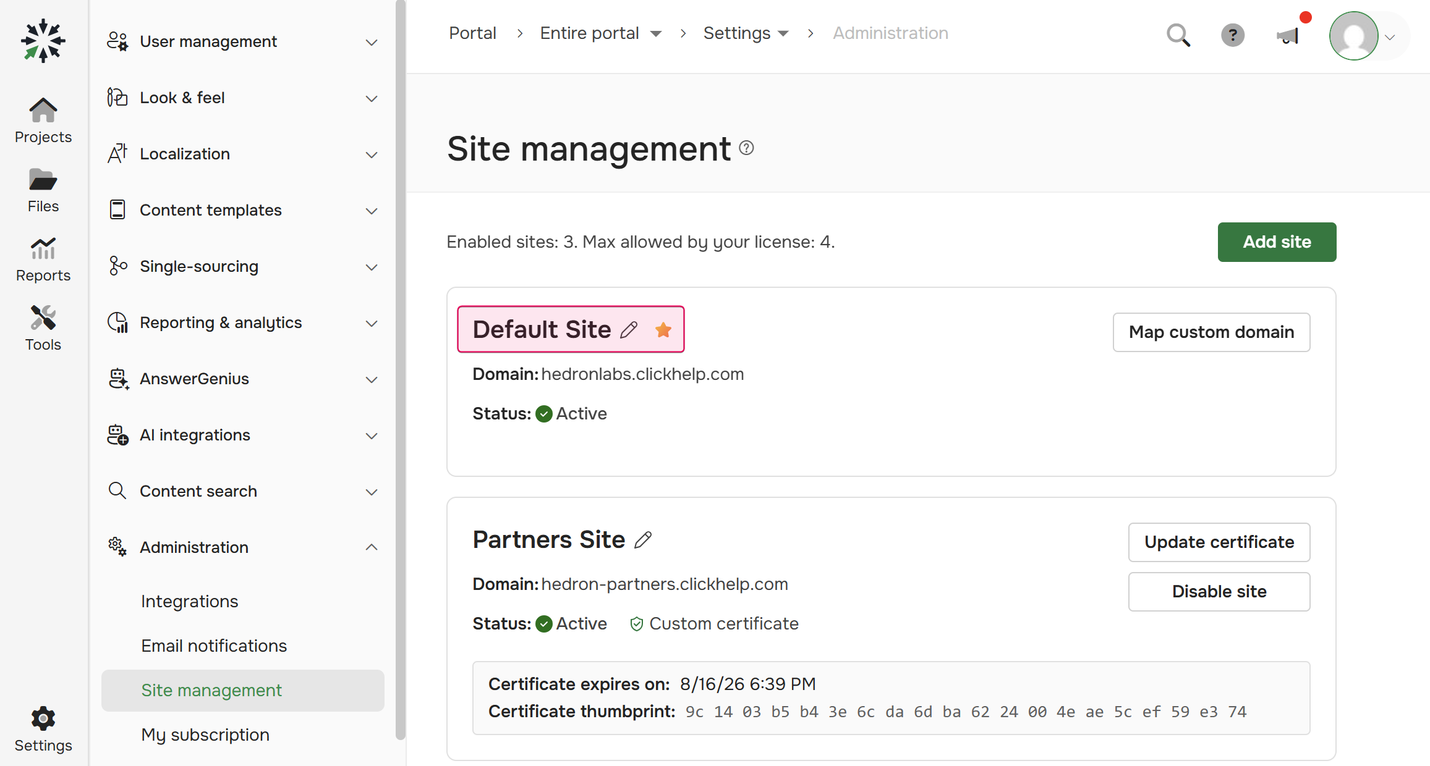Click the Single-sourcing icon
Viewport: 1430px width, 766px height.
pyautogui.click(x=117, y=266)
